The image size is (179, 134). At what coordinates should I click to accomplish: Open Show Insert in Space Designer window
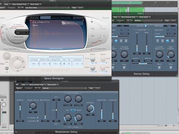(x=36, y=4)
